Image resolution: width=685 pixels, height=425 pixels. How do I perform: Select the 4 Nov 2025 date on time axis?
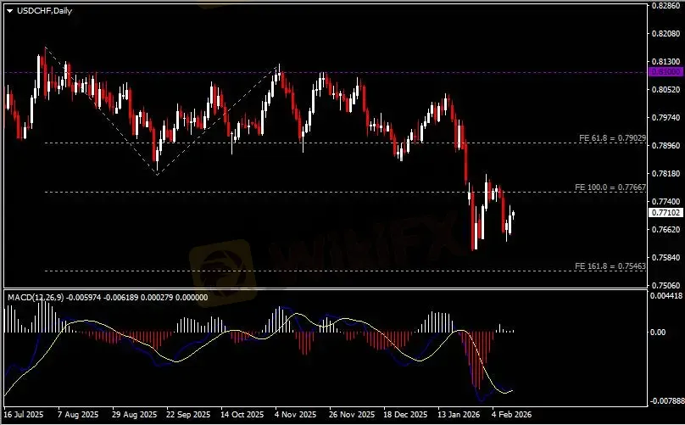(x=295, y=416)
